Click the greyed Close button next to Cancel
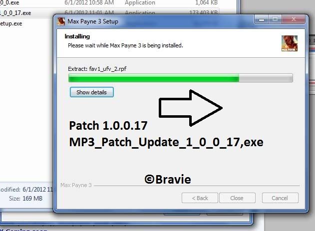 pos(237,198)
